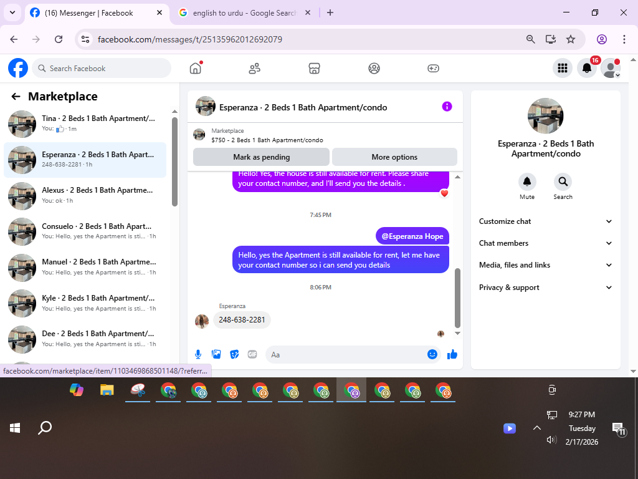This screenshot has height=479, width=638.
Task: Open the Tina conversation
Action: [85, 123]
